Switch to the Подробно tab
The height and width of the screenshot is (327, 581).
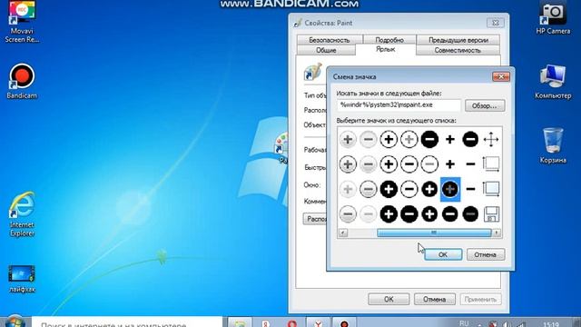(389, 40)
